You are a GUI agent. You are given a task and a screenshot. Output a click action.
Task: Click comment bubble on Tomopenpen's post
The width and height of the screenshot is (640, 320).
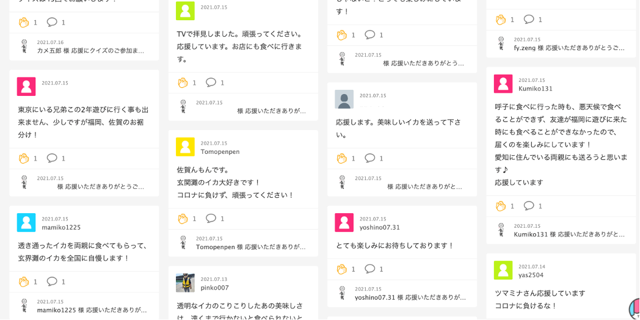(211, 219)
